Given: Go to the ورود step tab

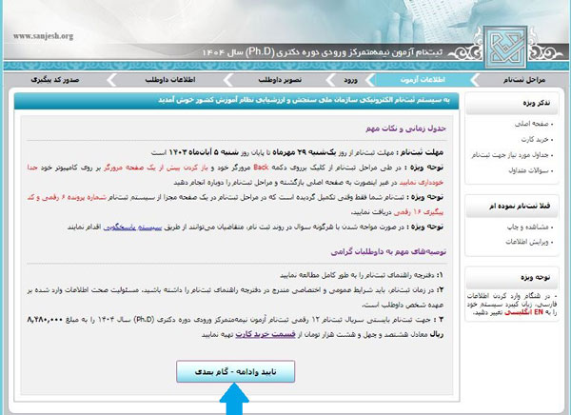Looking at the screenshot, I should pyautogui.click(x=350, y=80).
